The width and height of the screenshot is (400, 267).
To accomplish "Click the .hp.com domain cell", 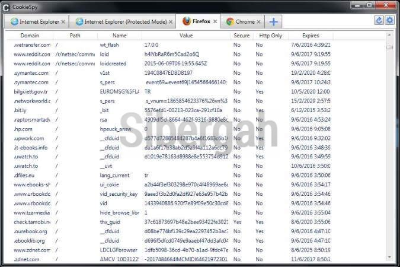I will pyautogui.click(x=23, y=129).
